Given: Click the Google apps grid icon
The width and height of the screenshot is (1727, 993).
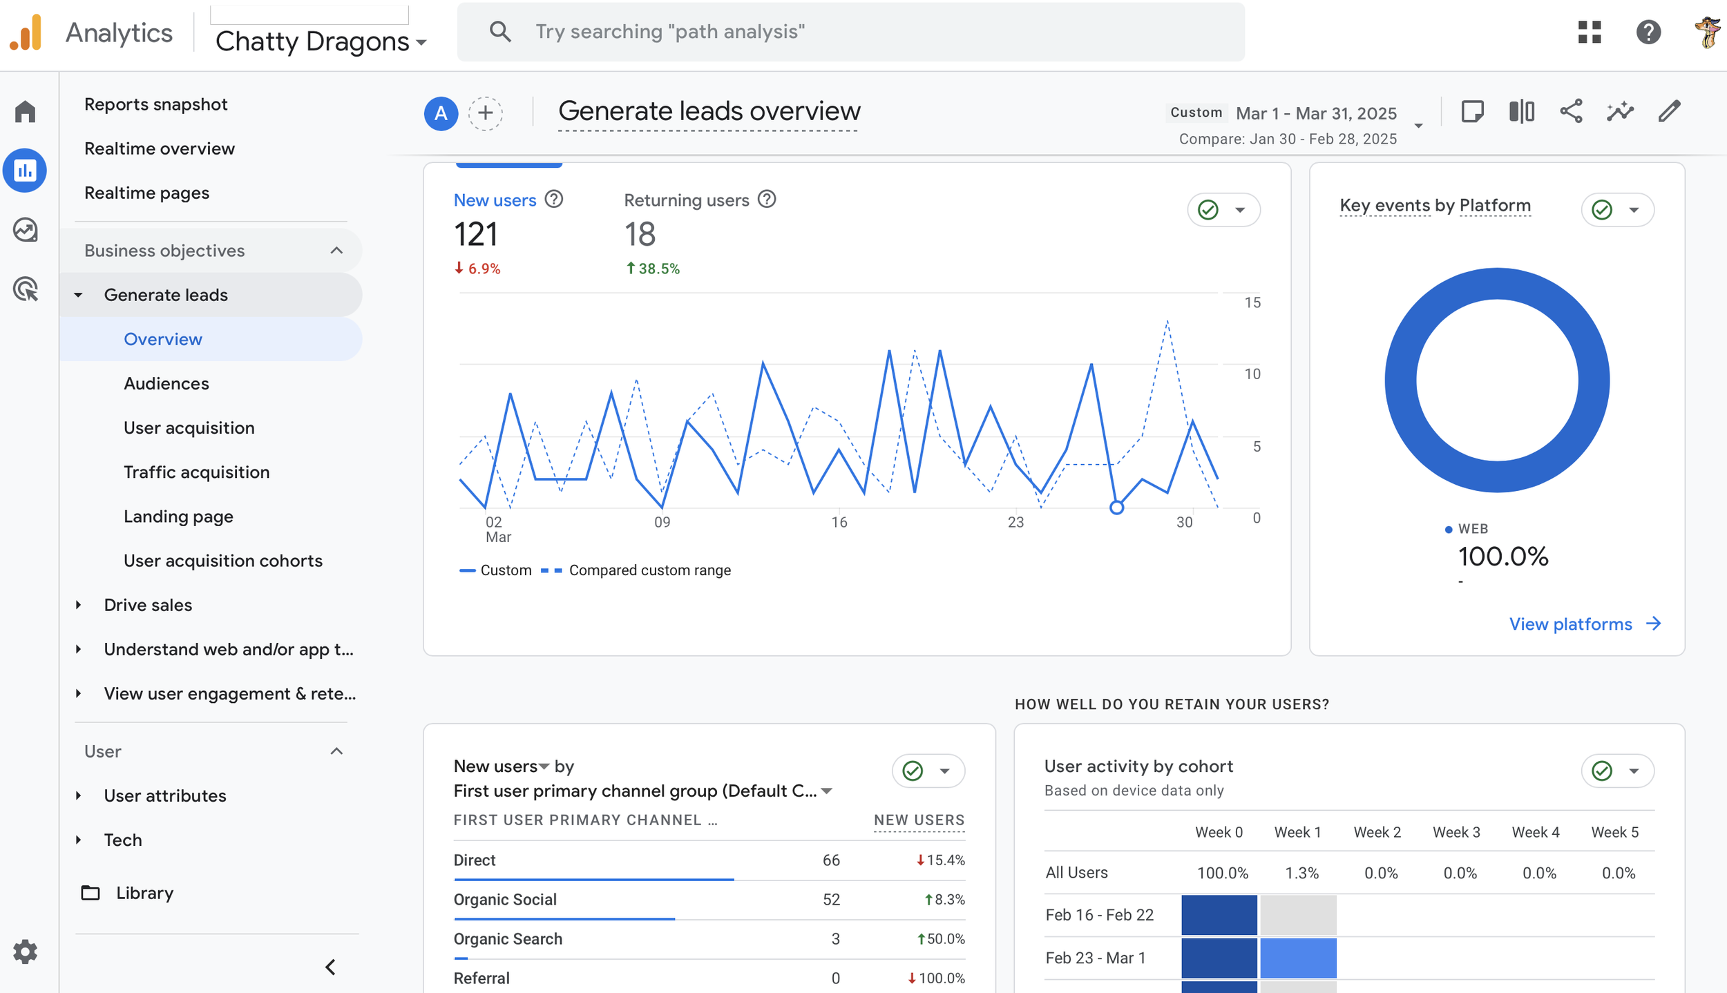Looking at the screenshot, I should [x=1590, y=32].
